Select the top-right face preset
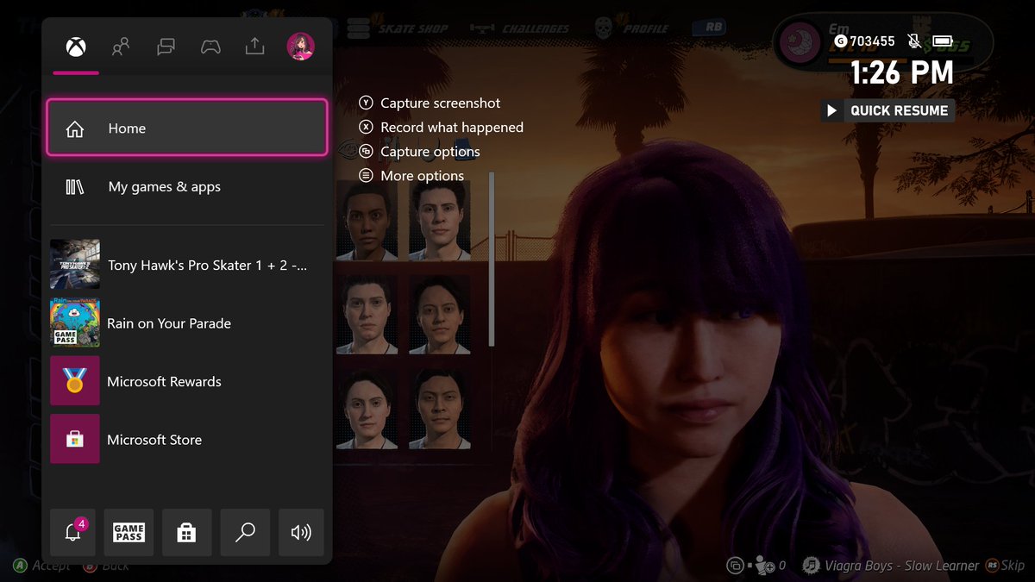The image size is (1035, 582). (x=440, y=221)
